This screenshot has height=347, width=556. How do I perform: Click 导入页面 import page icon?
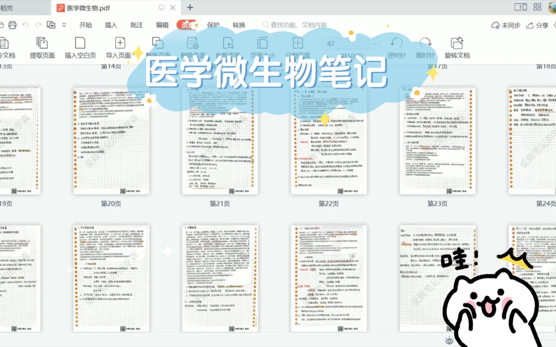click(x=119, y=48)
